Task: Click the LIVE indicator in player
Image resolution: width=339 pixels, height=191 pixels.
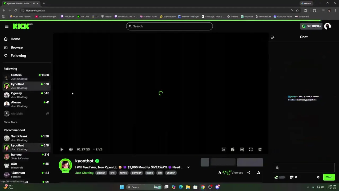Action: point(98,149)
